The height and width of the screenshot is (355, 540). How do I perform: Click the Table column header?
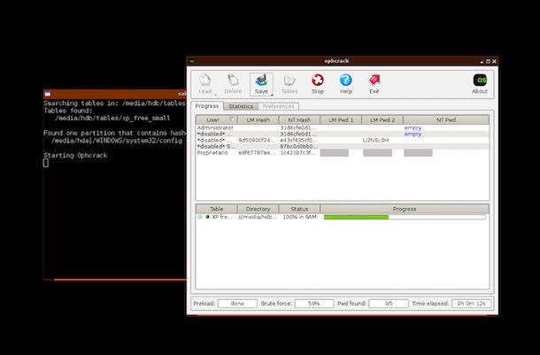point(216,209)
